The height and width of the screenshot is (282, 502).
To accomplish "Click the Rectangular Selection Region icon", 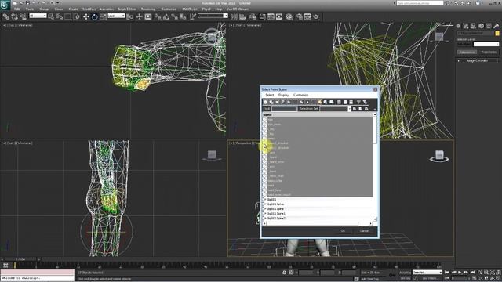I will [x=68, y=16].
